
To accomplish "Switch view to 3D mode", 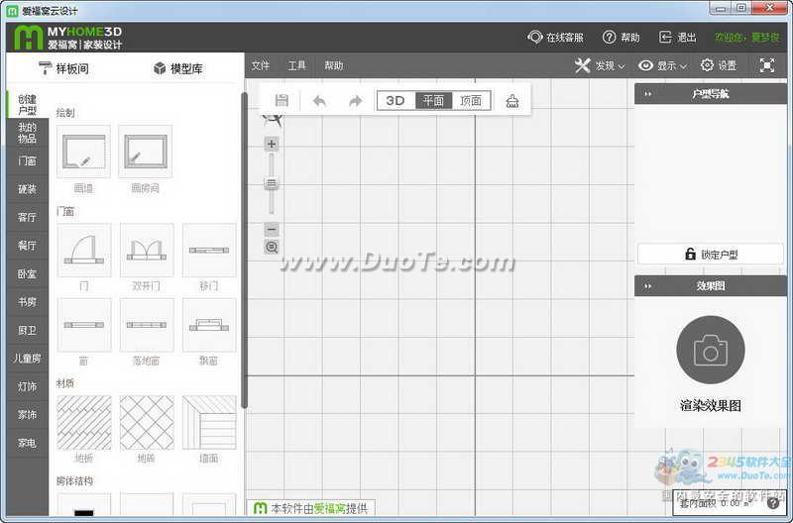I will point(396,101).
